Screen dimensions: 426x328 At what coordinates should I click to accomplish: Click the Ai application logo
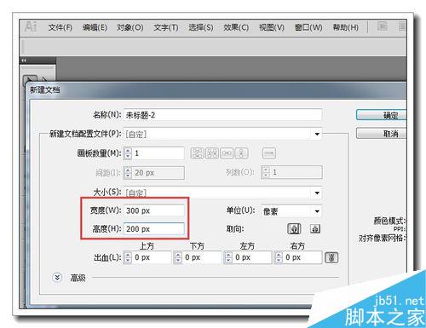[31, 27]
